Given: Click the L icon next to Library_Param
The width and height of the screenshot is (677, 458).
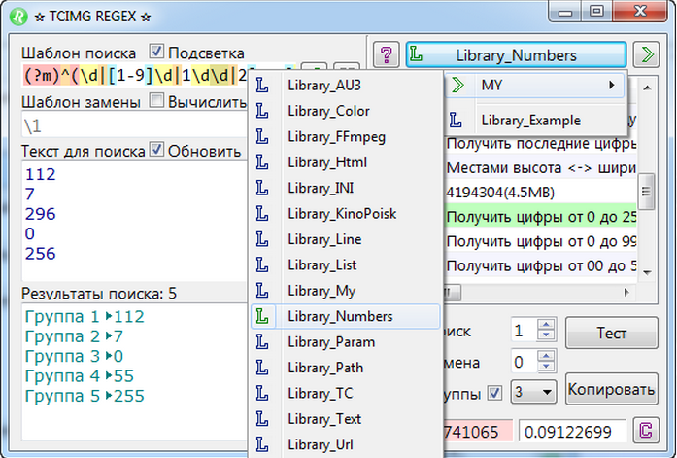Looking at the screenshot, I should (262, 342).
